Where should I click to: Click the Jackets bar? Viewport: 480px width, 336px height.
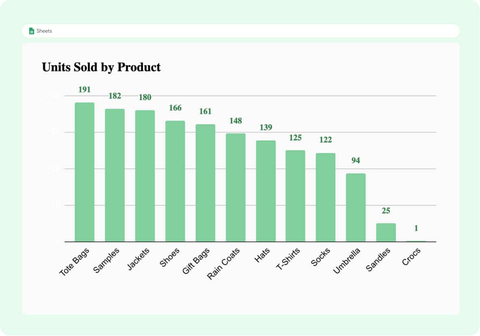click(x=145, y=176)
